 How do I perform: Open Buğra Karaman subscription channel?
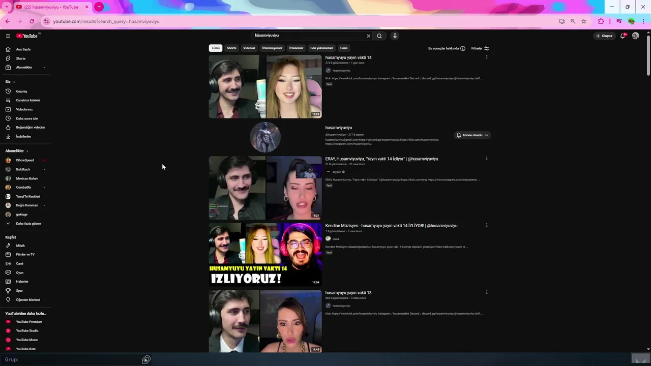(x=25, y=205)
